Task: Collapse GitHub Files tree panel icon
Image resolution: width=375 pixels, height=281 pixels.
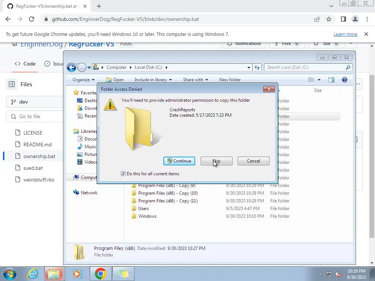Action: click(x=12, y=84)
